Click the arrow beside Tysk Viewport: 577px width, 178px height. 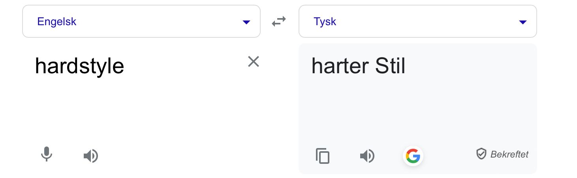(x=523, y=22)
